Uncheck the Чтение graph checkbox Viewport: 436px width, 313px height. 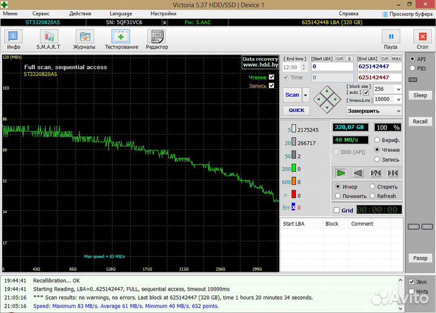coord(271,77)
